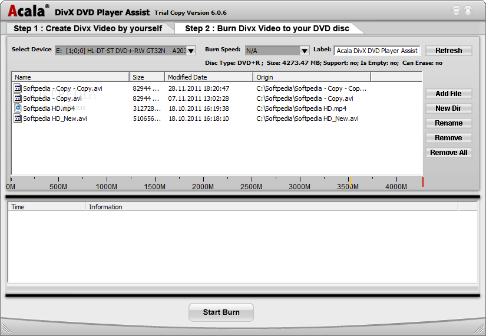486x336 pixels.
Task: Click modified date 28.11.2011 18:20:47
Action: (199, 88)
